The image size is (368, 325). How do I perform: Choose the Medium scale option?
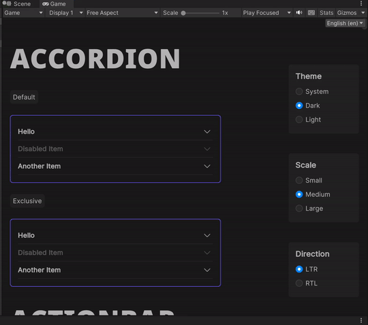click(x=299, y=194)
